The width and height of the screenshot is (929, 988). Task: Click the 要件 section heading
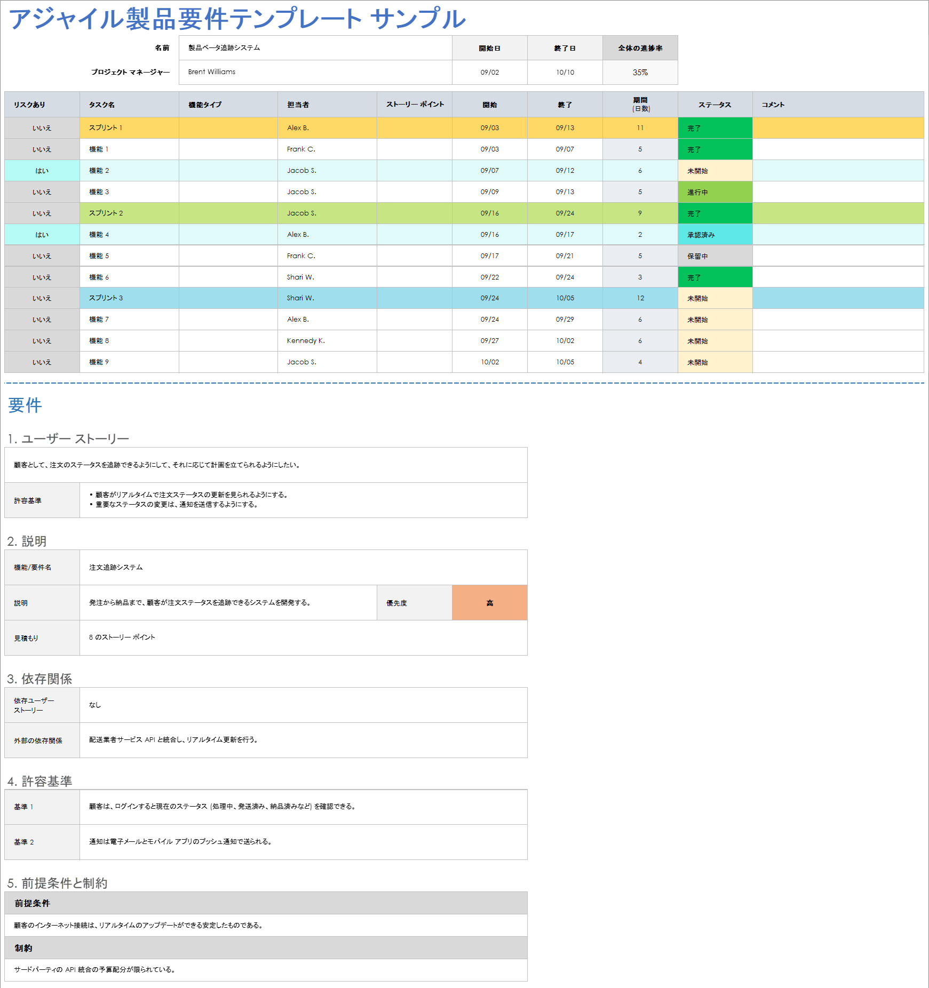(x=25, y=405)
